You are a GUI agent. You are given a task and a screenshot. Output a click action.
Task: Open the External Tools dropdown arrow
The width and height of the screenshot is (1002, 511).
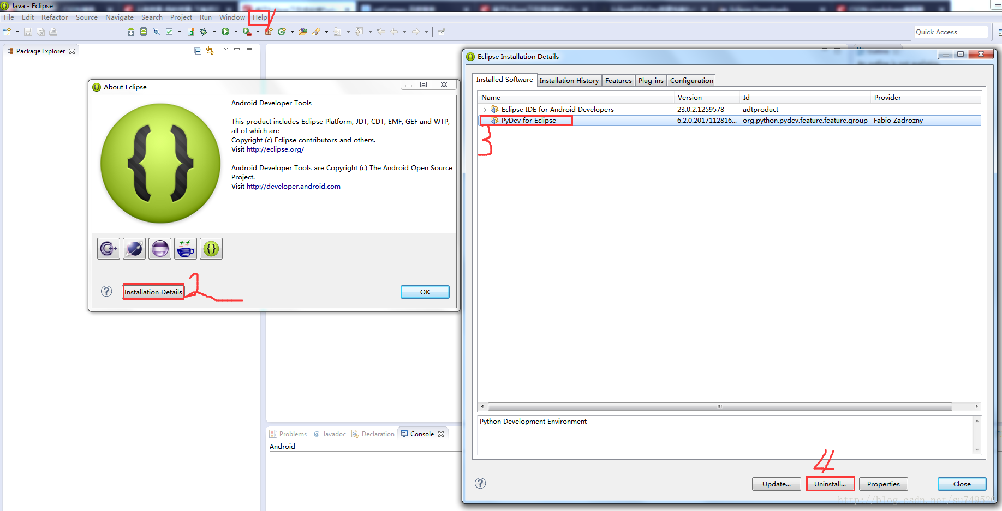coord(258,32)
